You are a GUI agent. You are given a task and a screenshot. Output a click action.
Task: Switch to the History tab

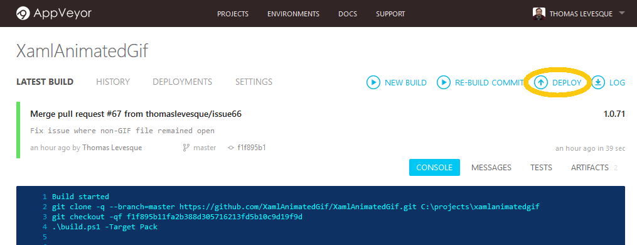[113, 82]
